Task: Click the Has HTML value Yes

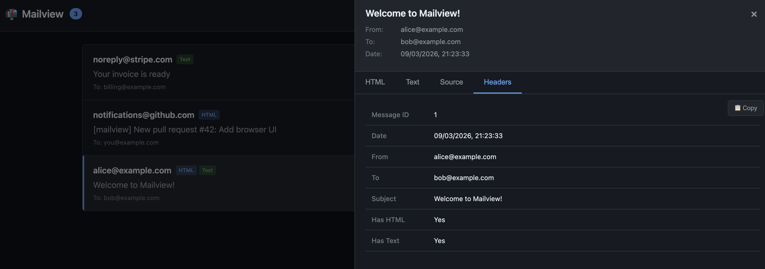Action: 439,220
